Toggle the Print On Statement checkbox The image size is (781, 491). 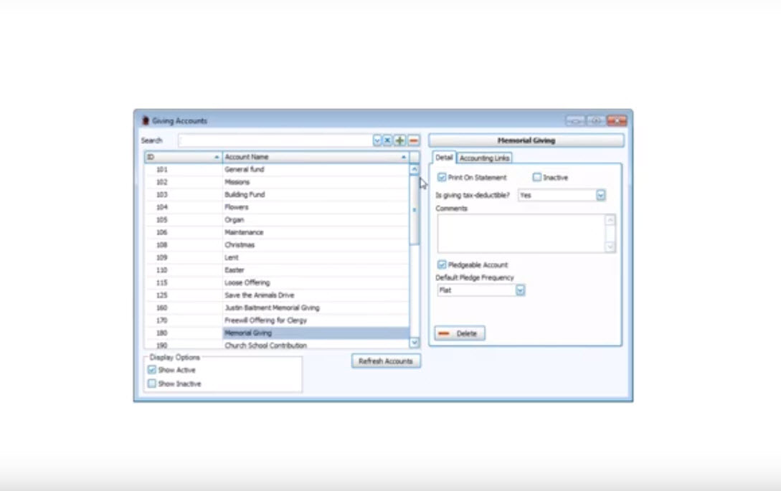(x=442, y=177)
